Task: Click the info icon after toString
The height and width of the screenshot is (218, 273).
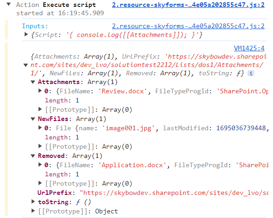Action: 251,73
